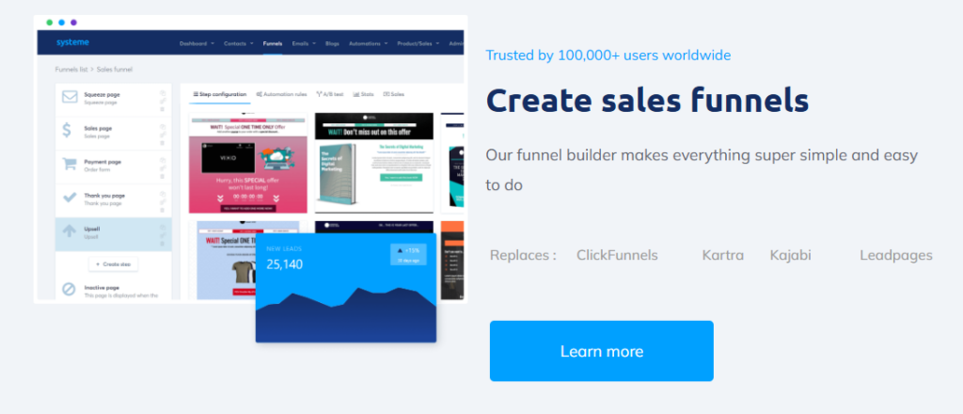Click the green dot in window title bar

click(49, 23)
